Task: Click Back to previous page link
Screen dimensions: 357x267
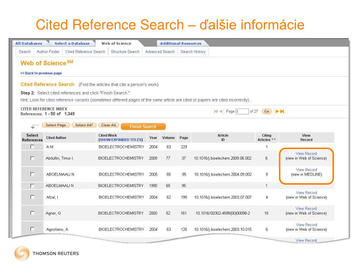Action: click(x=41, y=73)
